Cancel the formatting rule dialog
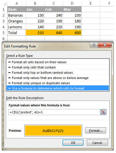Image resolution: width=116 pixels, height=153 pixels. [97, 143]
